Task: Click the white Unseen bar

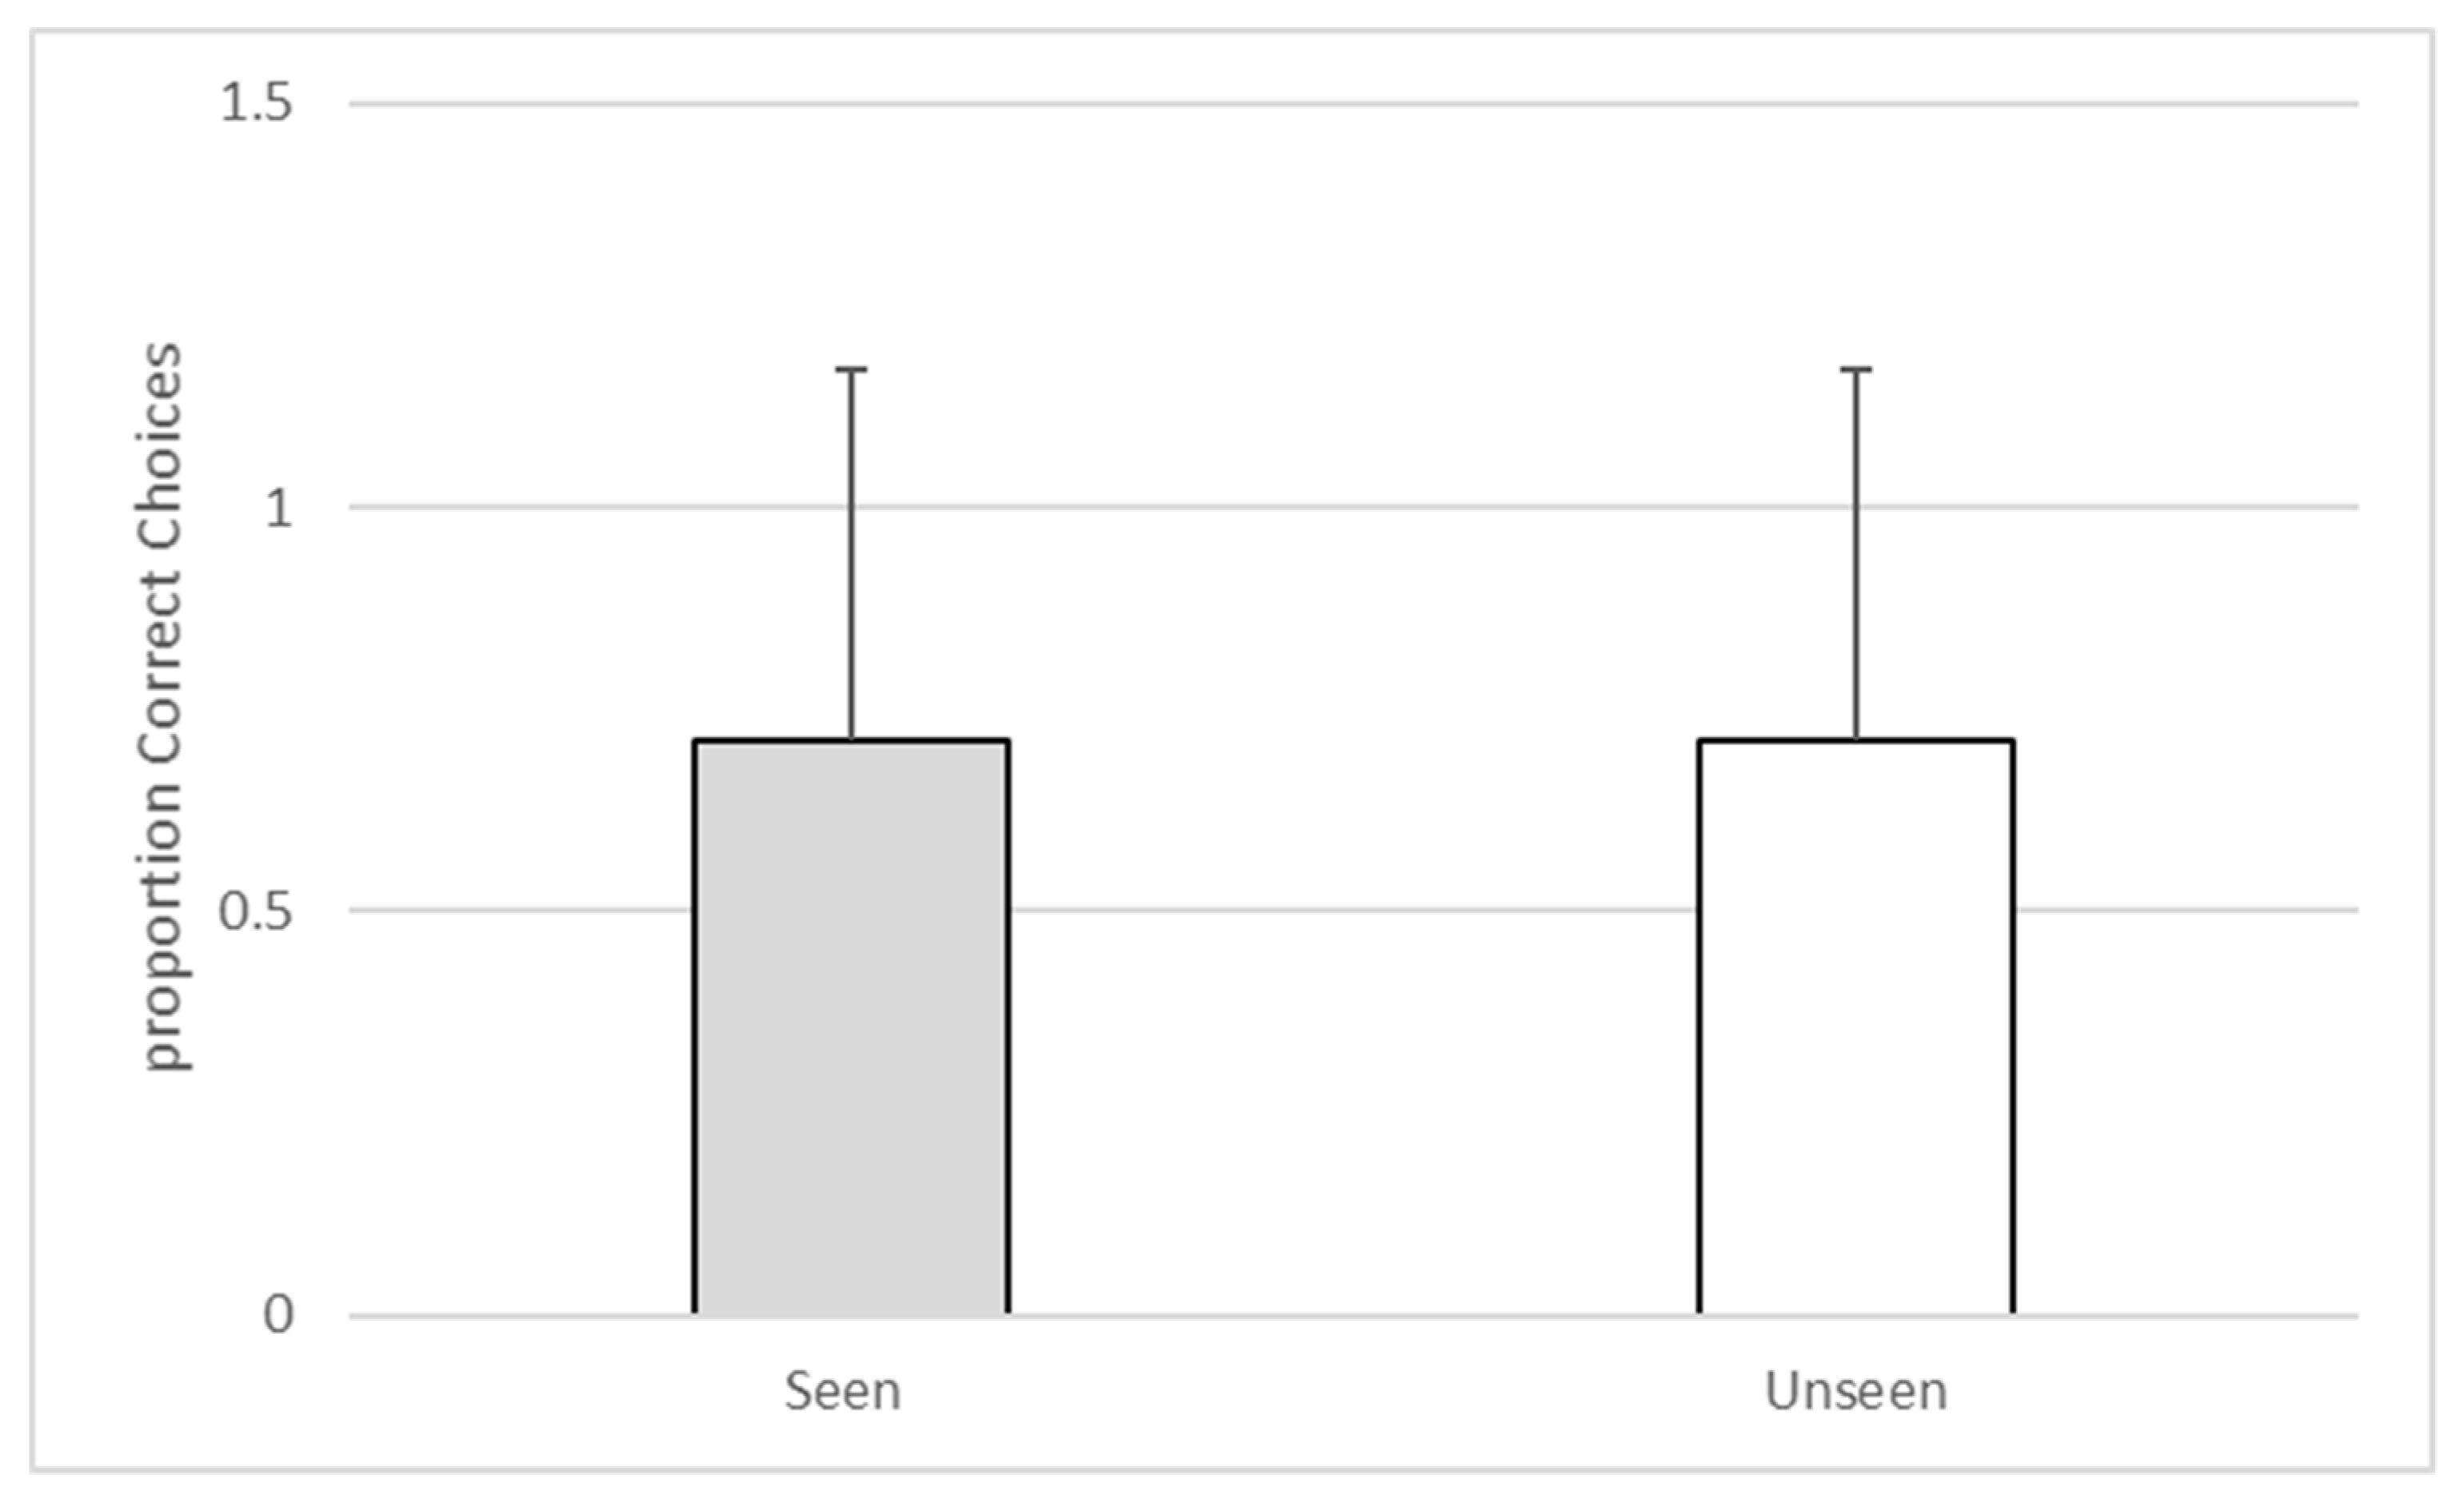Action: point(1856,1030)
